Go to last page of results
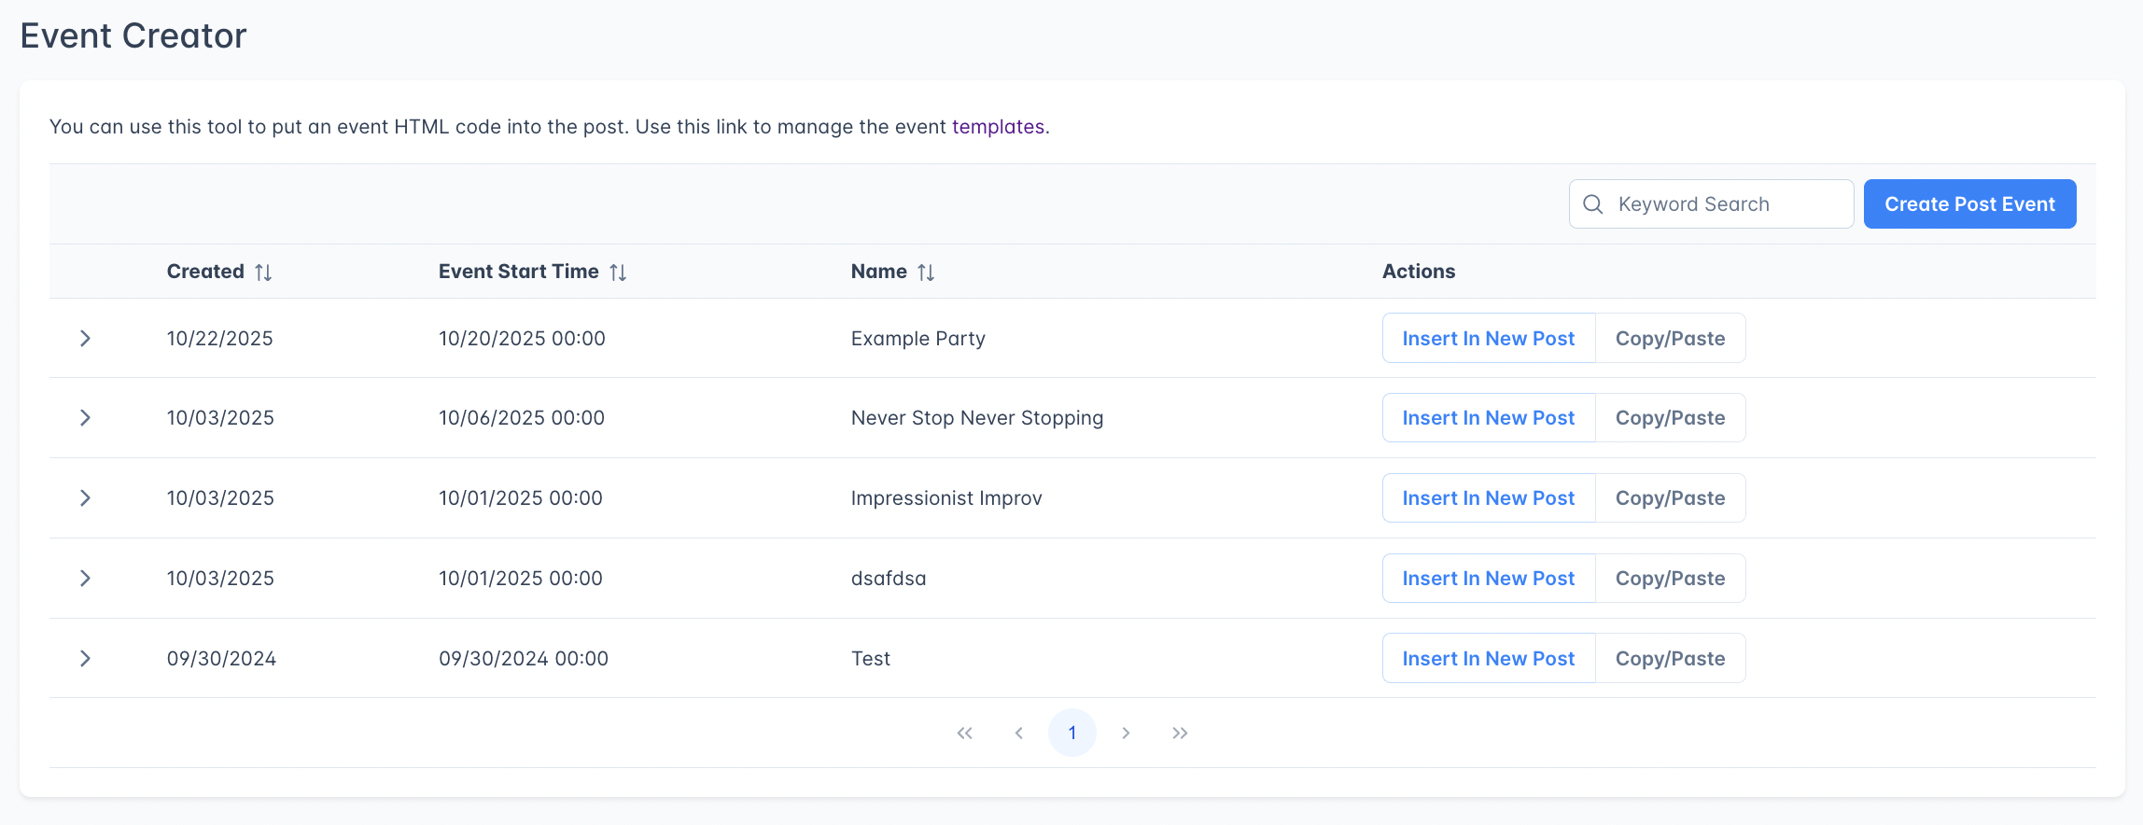This screenshot has width=2143, height=825. click(1180, 733)
